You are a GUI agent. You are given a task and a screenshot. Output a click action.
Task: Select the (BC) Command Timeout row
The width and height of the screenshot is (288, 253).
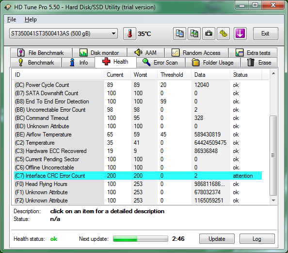click(x=138, y=118)
